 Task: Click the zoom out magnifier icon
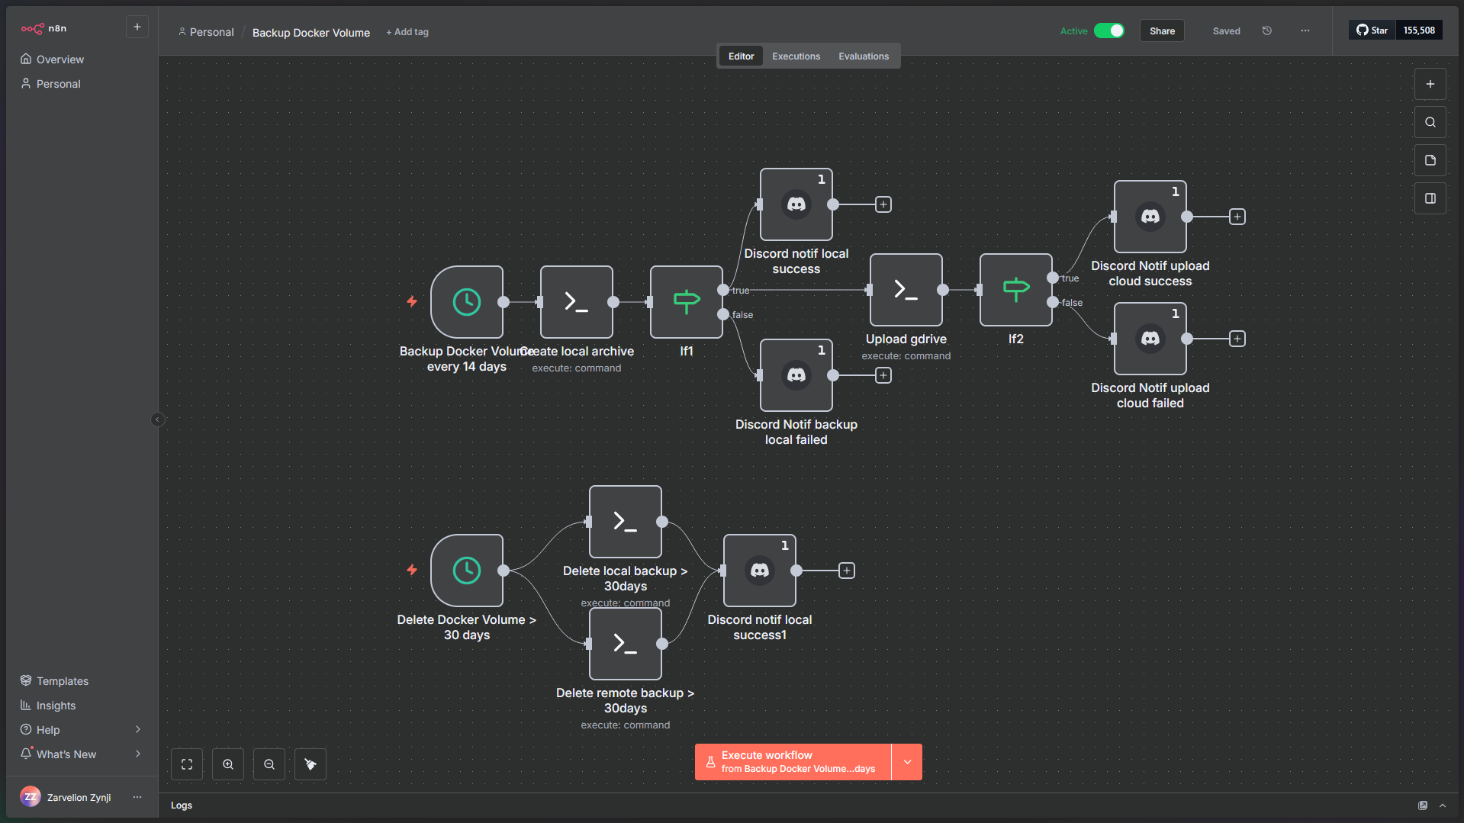coord(269,764)
